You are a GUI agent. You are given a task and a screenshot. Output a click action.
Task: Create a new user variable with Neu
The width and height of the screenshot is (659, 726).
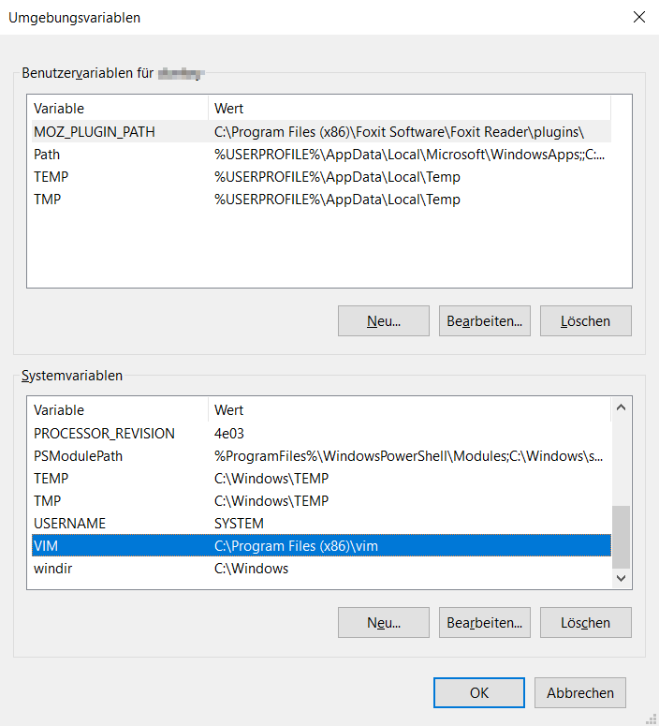point(384,321)
